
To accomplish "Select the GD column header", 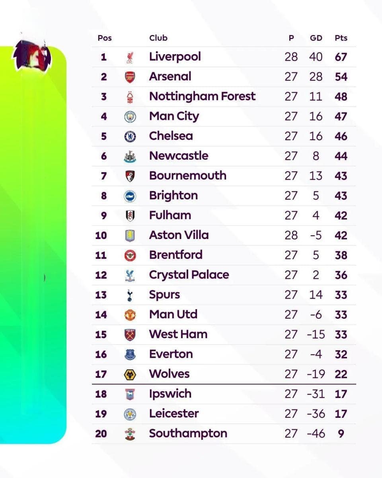I will tap(316, 38).
